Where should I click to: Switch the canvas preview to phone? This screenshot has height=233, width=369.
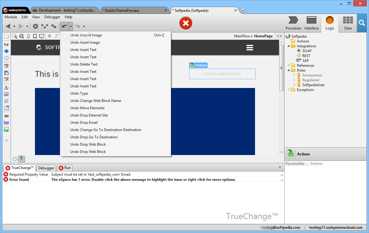(x=29, y=36)
